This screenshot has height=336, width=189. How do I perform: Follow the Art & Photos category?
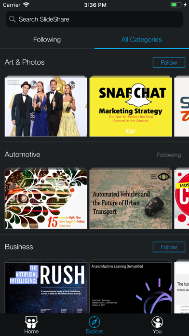coord(169,63)
